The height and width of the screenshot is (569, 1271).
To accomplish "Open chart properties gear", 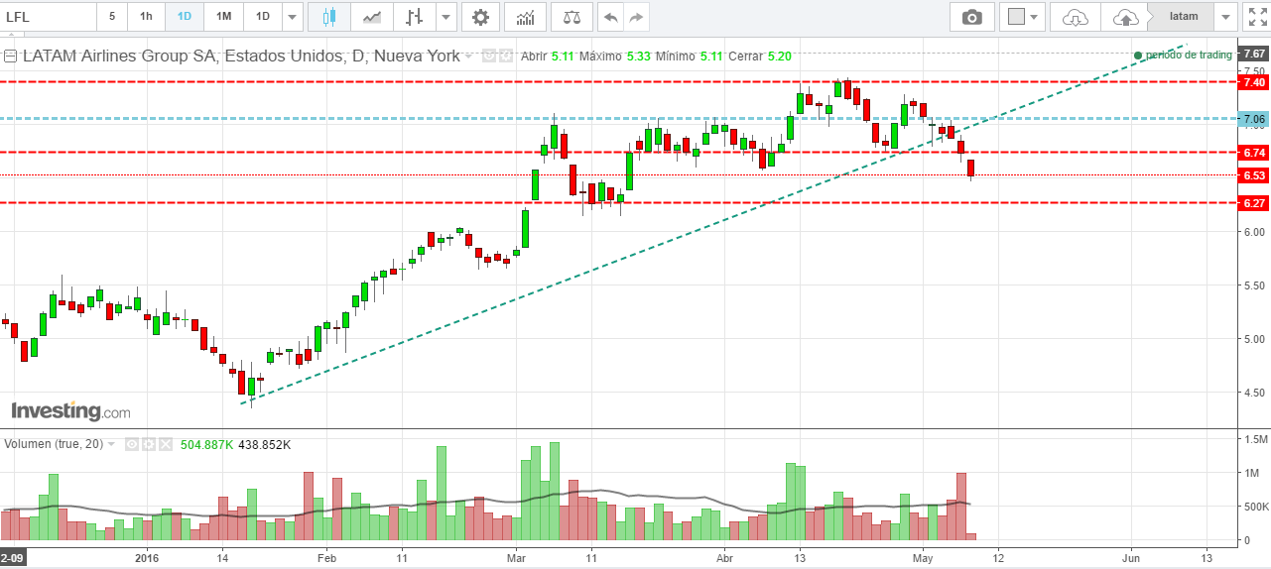I will click(480, 17).
